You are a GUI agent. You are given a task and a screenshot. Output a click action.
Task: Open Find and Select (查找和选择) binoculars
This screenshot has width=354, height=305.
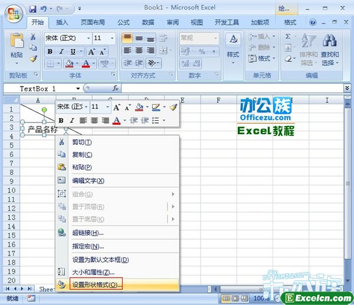click(x=330, y=49)
